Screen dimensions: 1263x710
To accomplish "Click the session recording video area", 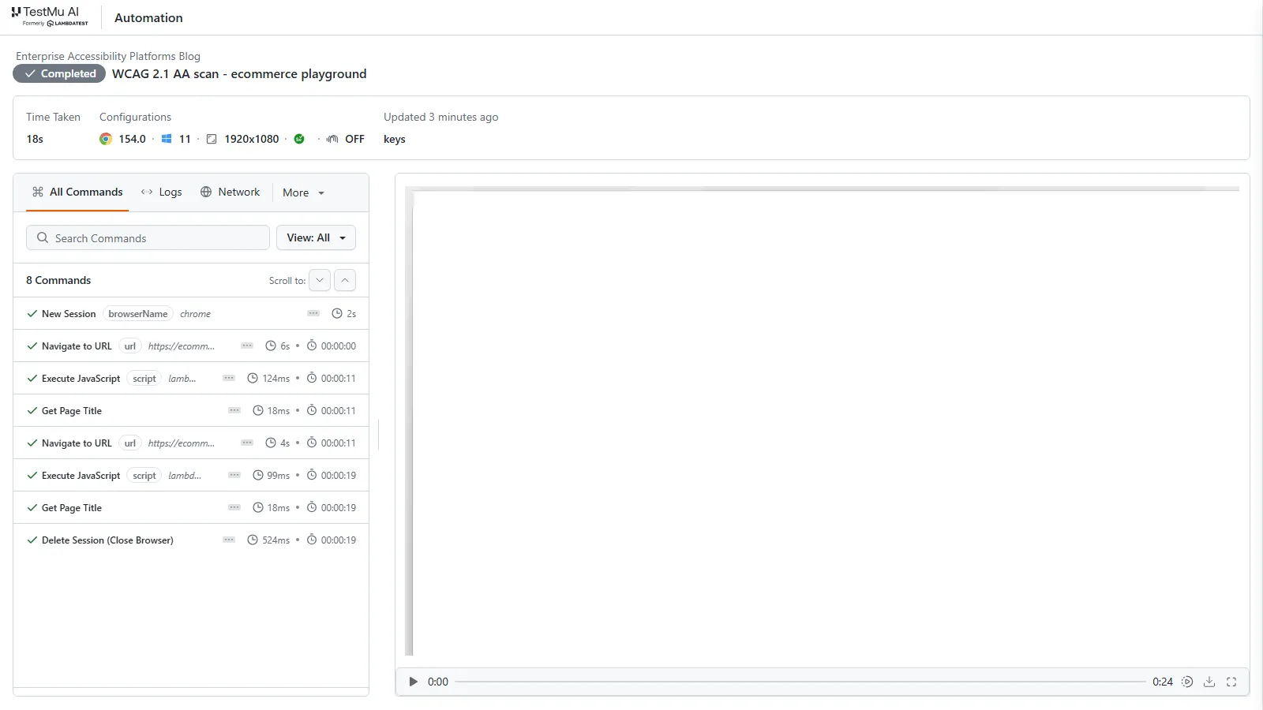I will 822,421.
